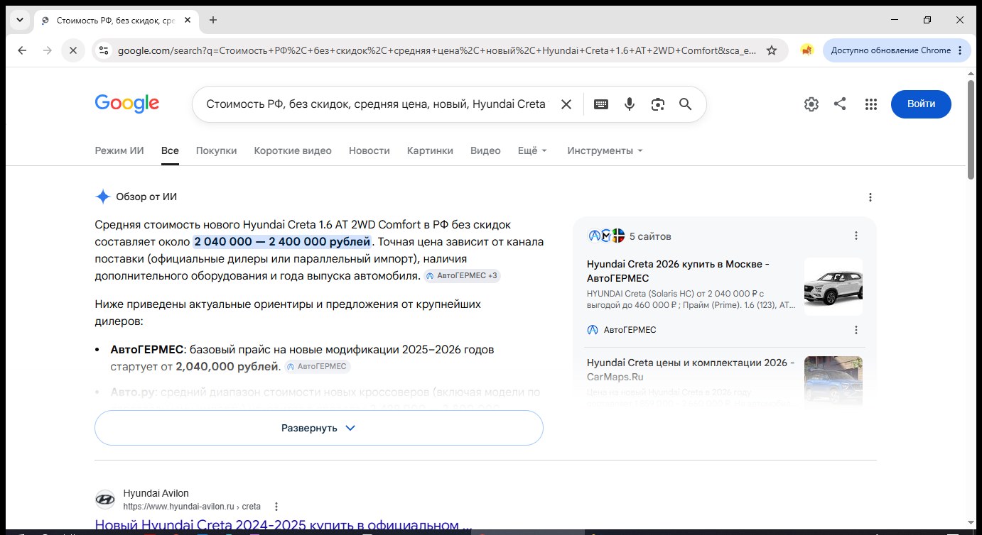Focus the Google search query field
982x535 pixels.
point(376,104)
